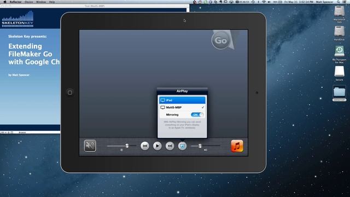Viewport: 350px width, 197px height.
Task: Click the Time Machine menu bar icon
Action: (x=253, y=2)
